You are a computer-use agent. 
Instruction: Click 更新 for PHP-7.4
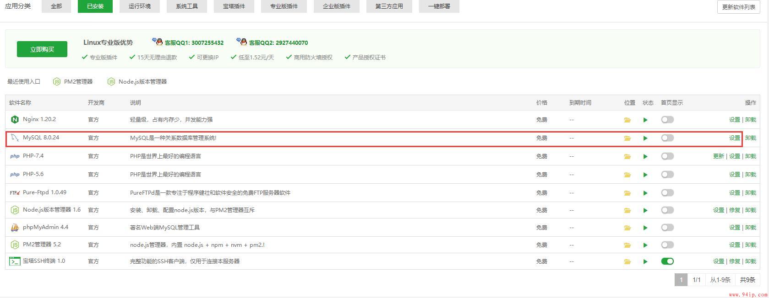(719, 156)
